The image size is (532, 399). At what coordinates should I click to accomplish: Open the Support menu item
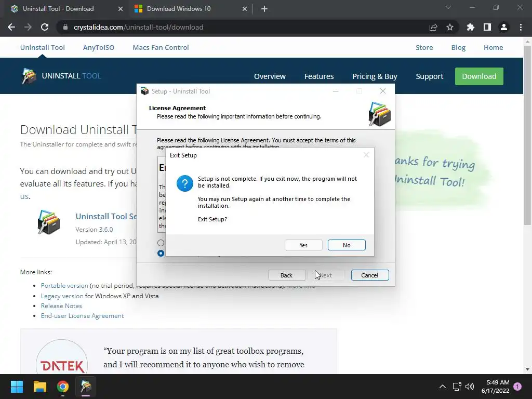click(x=430, y=76)
